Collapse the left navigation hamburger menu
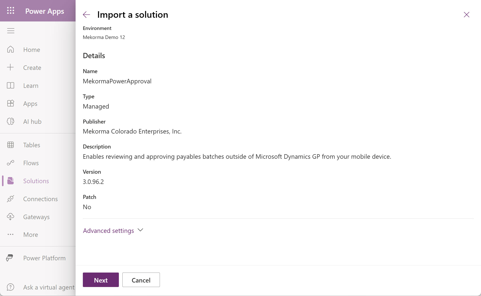This screenshot has width=481, height=296. [x=11, y=31]
